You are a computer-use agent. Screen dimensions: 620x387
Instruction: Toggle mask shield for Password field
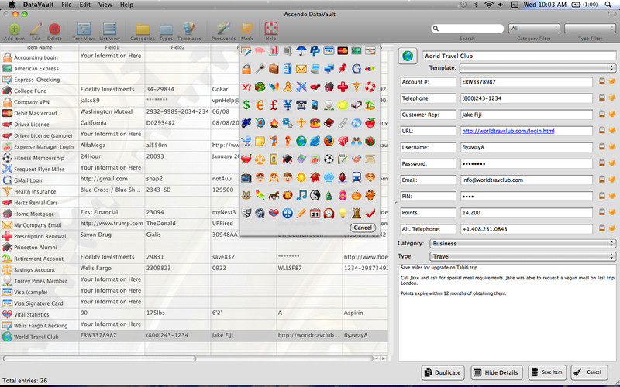point(611,164)
